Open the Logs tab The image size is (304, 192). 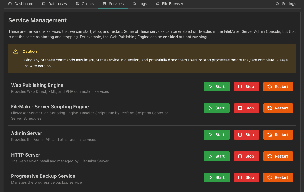pyautogui.click(x=140, y=4)
